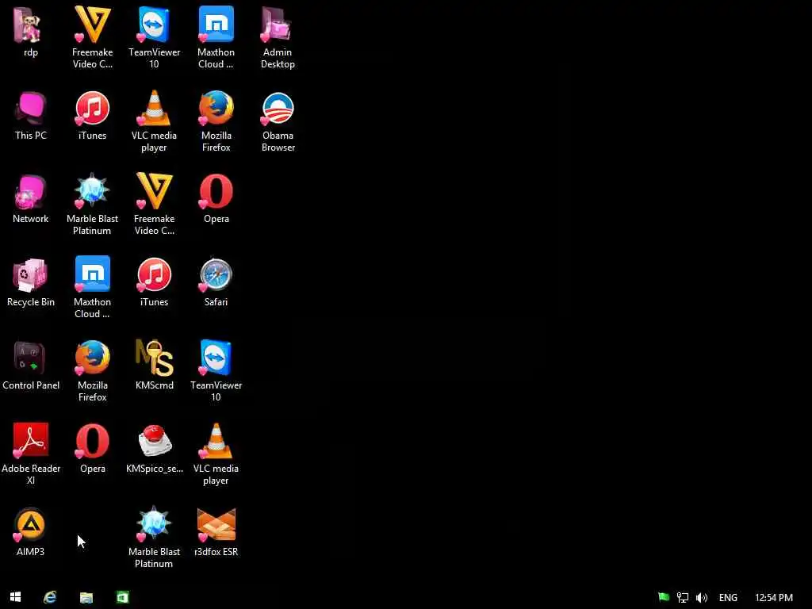The width and height of the screenshot is (812, 609).
Task: Click the ENG language indicator
Action: [x=728, y=598]
